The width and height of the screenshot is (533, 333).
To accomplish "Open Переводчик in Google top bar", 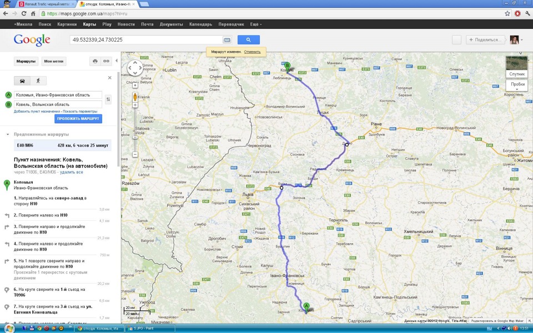I will pos(231,24).
